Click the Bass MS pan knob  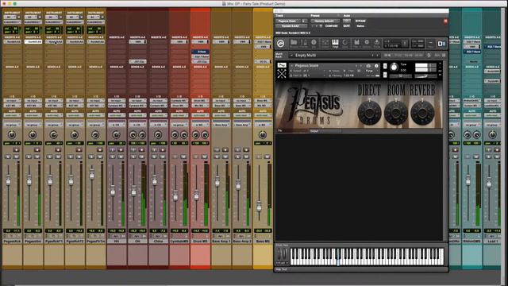tap(263, 134)
